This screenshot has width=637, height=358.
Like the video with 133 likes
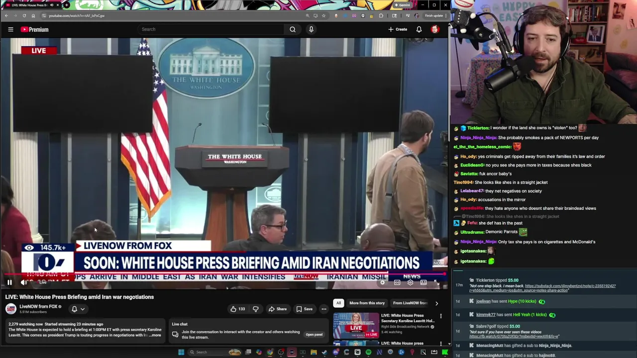tap(237, 309)
